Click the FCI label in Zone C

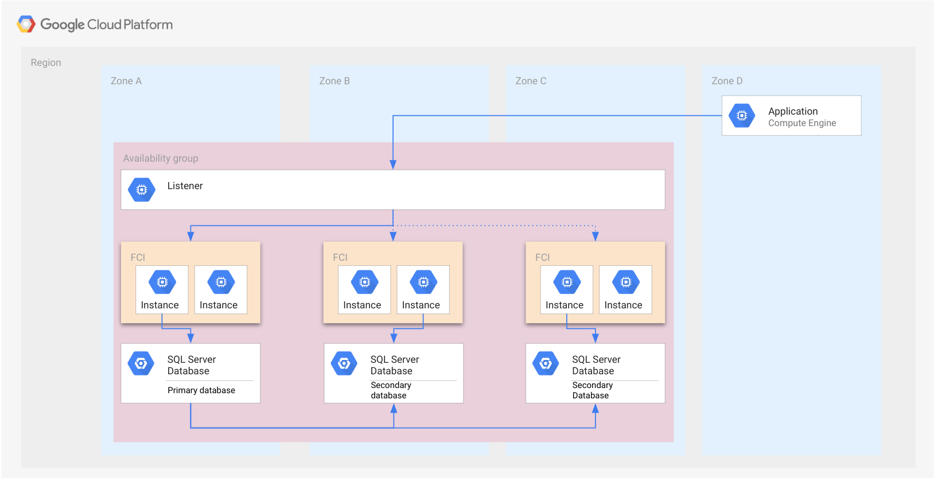point(542,257)
